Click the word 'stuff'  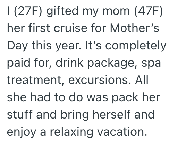tap(20, 114)
